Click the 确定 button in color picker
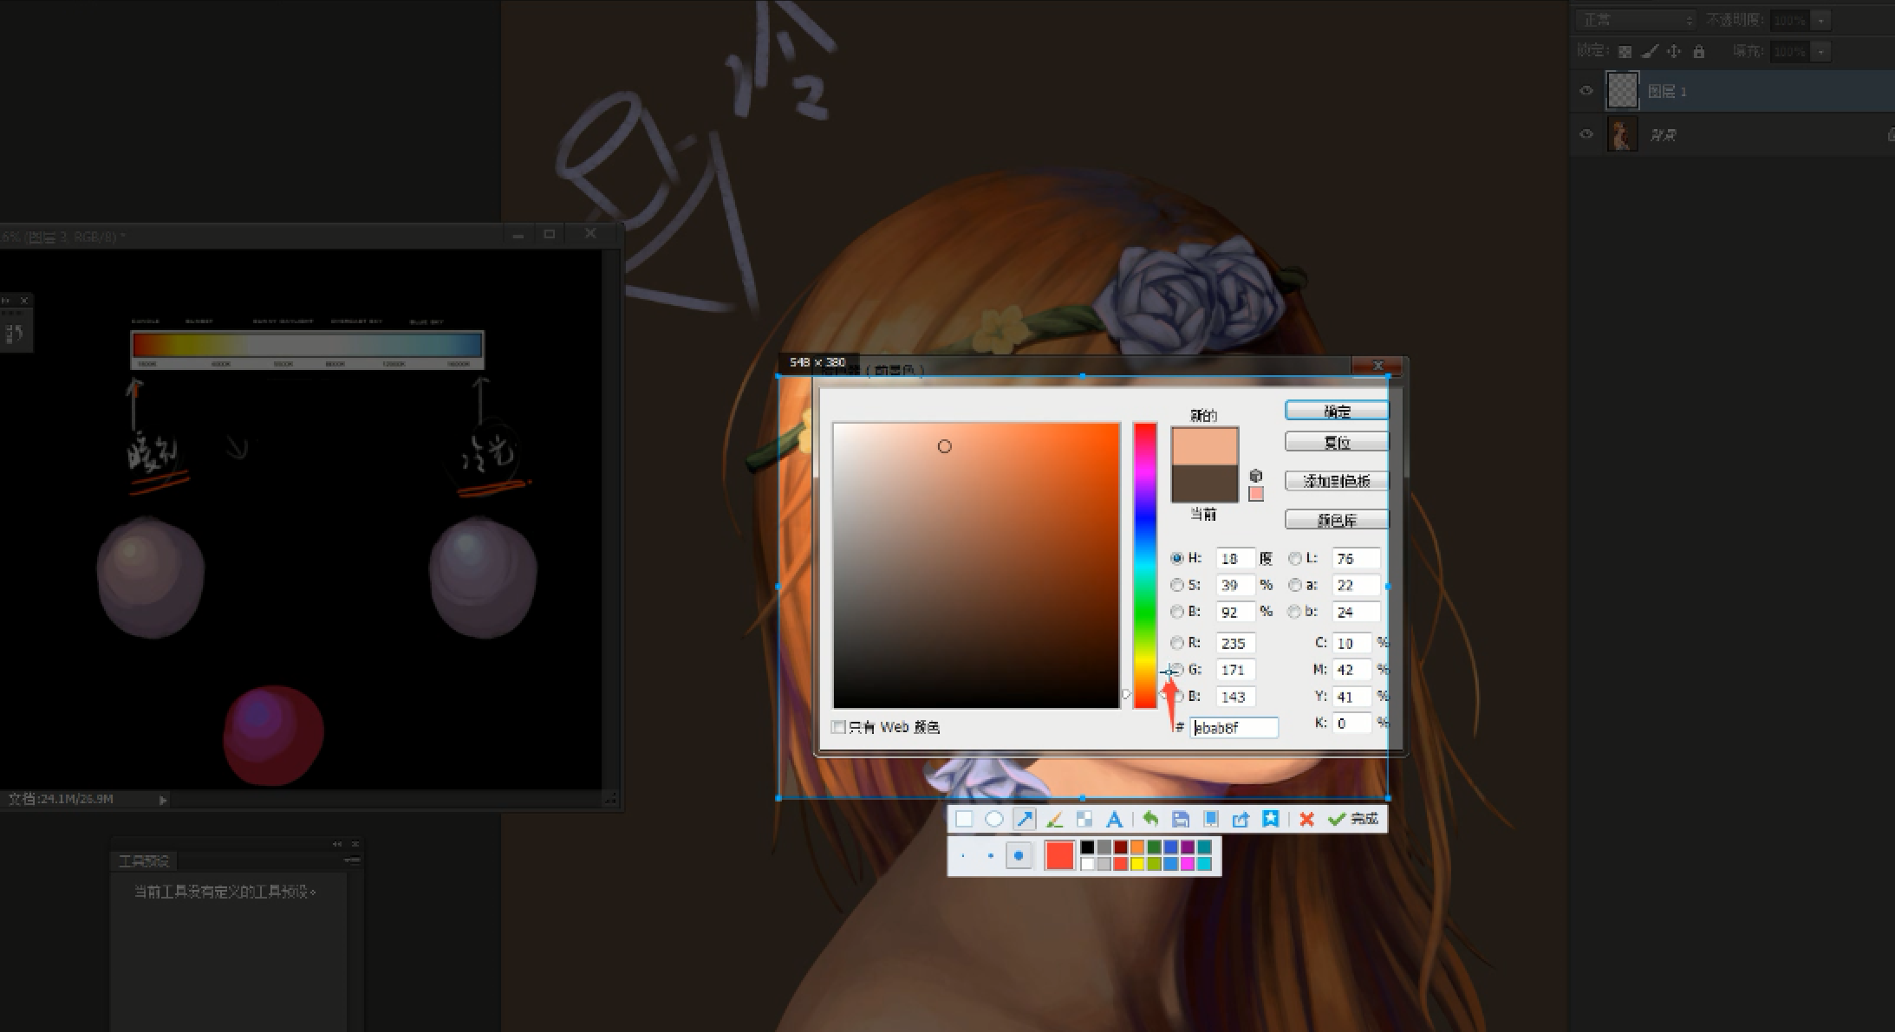Screen dimensions: 1895x1032 click(1336, 411)
